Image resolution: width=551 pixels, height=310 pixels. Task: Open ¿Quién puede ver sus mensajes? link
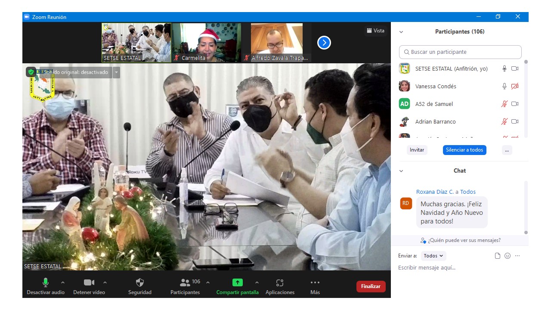tap(461, 240)
